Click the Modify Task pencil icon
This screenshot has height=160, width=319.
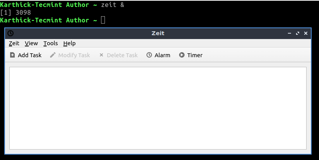(x=53, y=55)
